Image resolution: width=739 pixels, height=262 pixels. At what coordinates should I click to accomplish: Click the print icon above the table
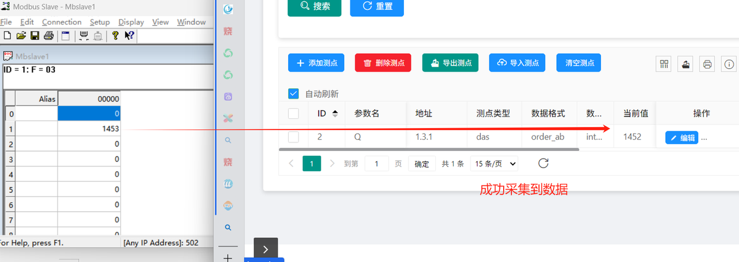708,63
